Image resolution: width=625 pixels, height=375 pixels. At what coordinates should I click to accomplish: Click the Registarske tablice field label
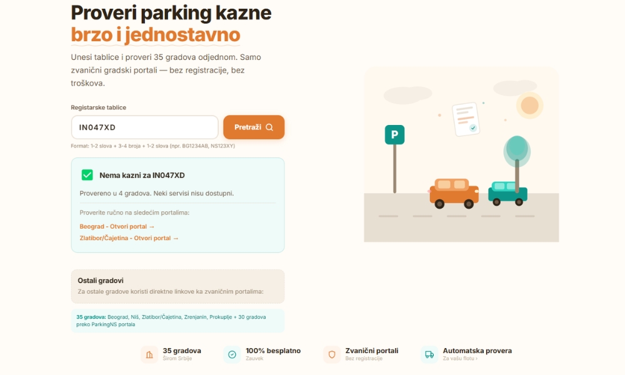98,107
